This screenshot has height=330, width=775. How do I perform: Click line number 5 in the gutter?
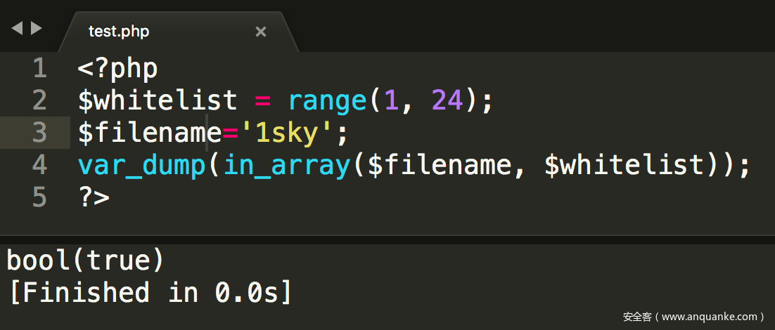pos(39,197)
